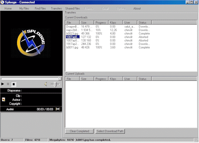Viewport: 199px width, 143px height.
Task: Open the My Files tab
Action: click(24, 9)
